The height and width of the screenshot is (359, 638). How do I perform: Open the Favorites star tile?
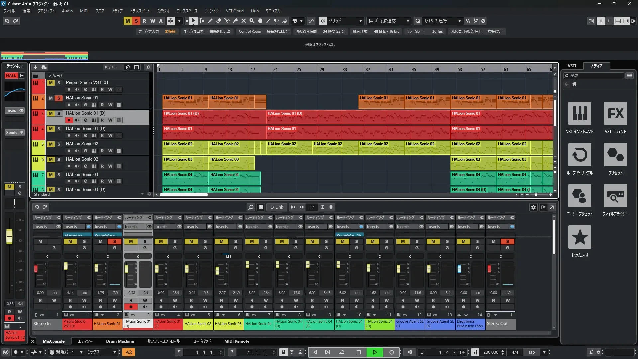pos(580,237)
